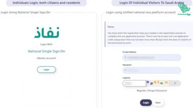Click the captcha number image
This screenshot has width=193, height=108.
157,83
